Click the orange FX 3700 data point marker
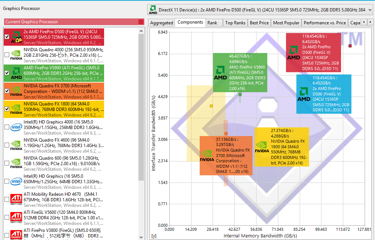The height and width of the screenshot is (240, 375). 226,133
